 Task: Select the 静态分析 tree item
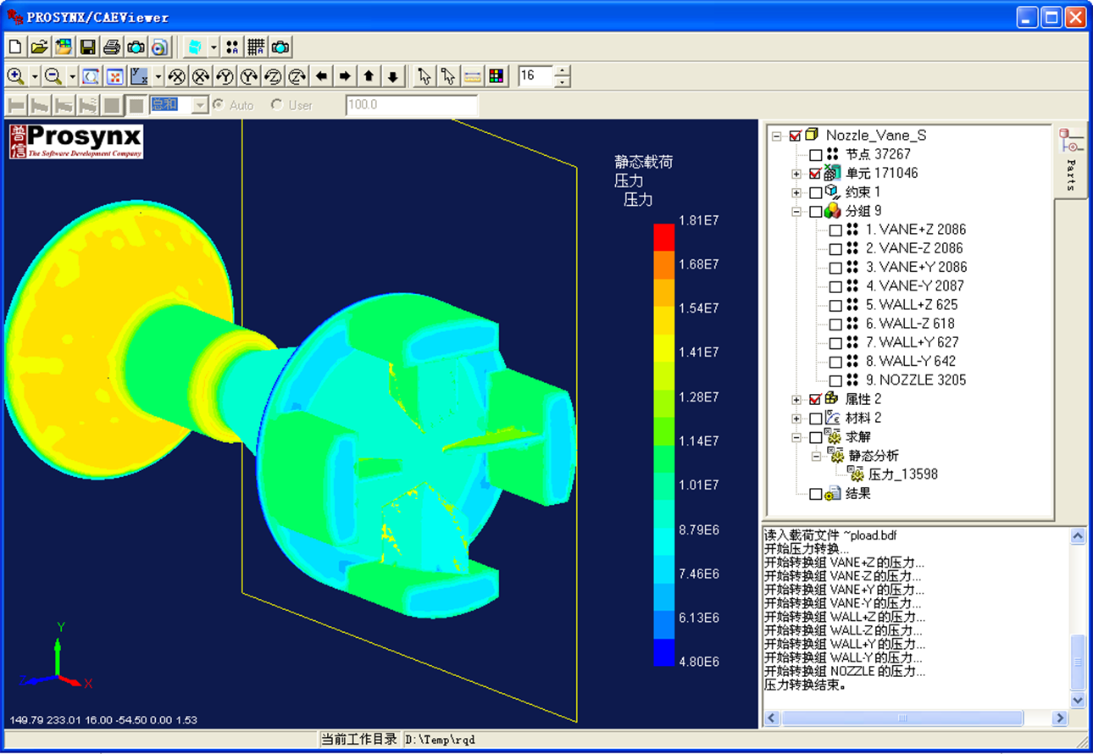click(x=874, y=456)
